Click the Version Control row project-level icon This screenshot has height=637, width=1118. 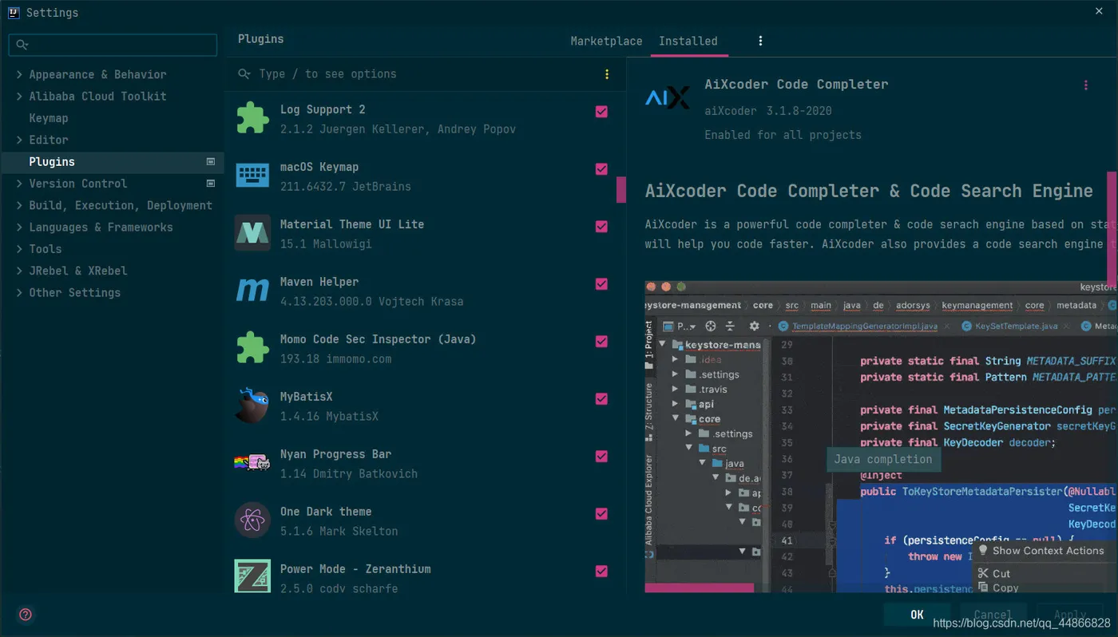[x=211, y=184]
